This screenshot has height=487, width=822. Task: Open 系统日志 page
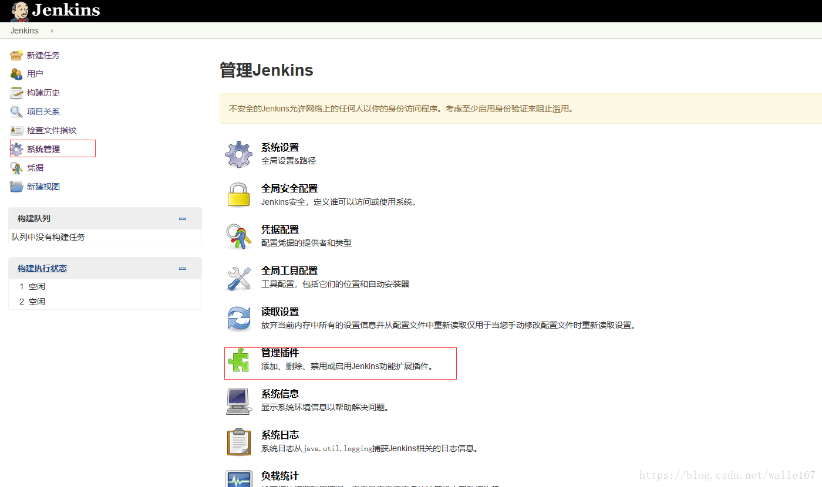[280, 435]
